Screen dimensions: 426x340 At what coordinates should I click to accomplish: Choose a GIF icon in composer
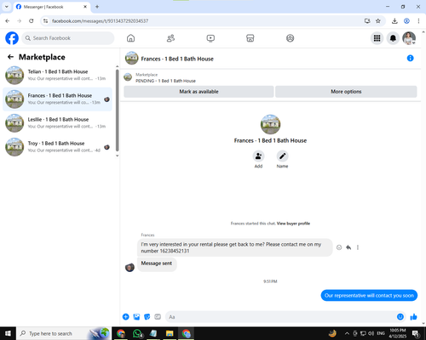point(158,317)
